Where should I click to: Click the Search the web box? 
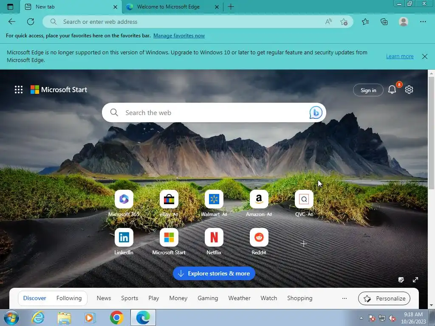click(x=214, y=112)
